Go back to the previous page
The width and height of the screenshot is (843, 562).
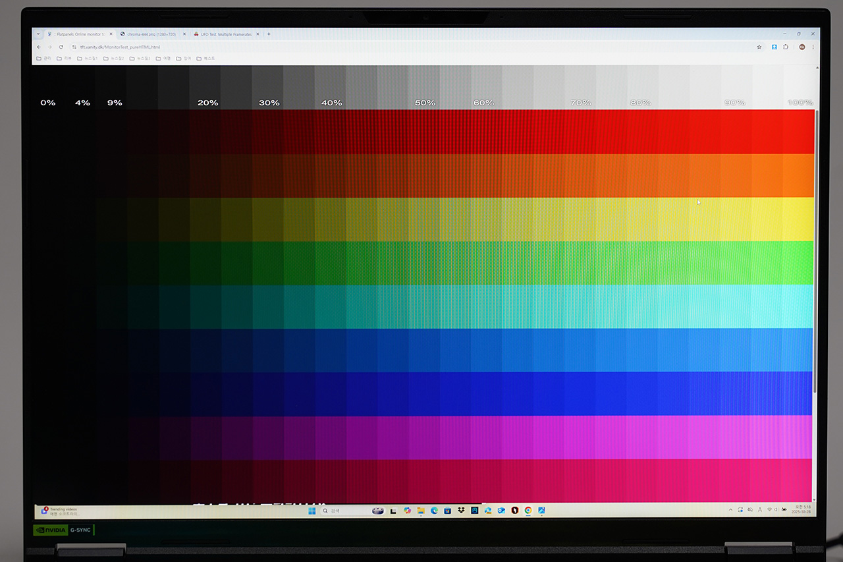[x=38, y=47]
